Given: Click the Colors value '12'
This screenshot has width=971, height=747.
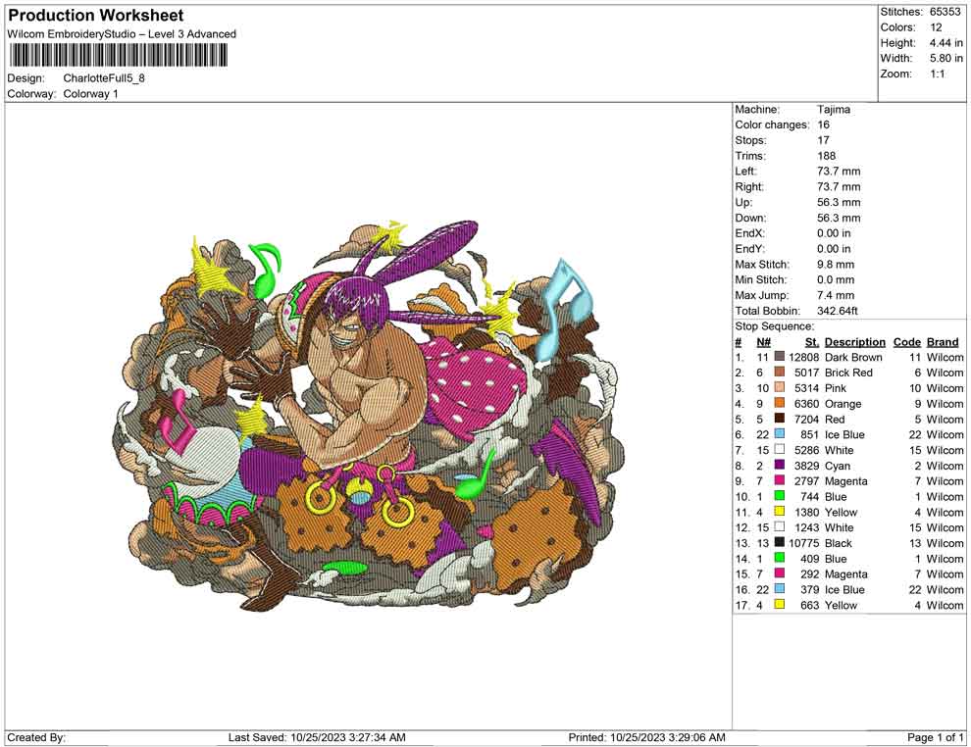Looking at the screenshot, I should 936,27.
